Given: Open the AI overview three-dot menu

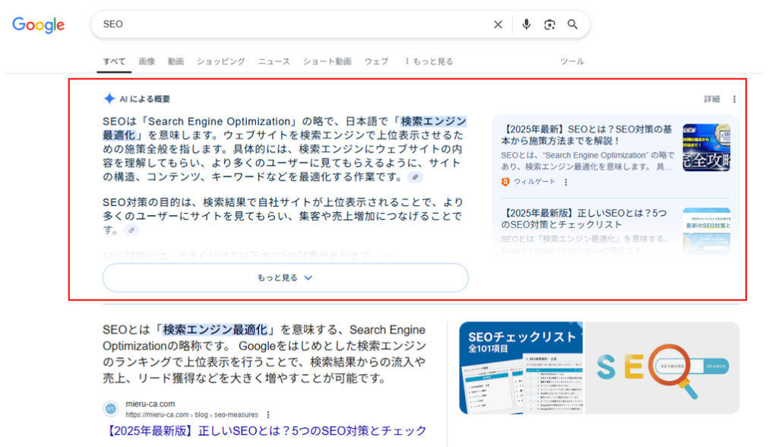Looking at the screenshot, I should [x=735, y=100].
